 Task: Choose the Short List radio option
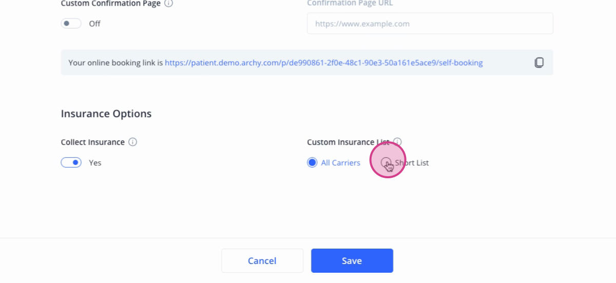(386, 163)
